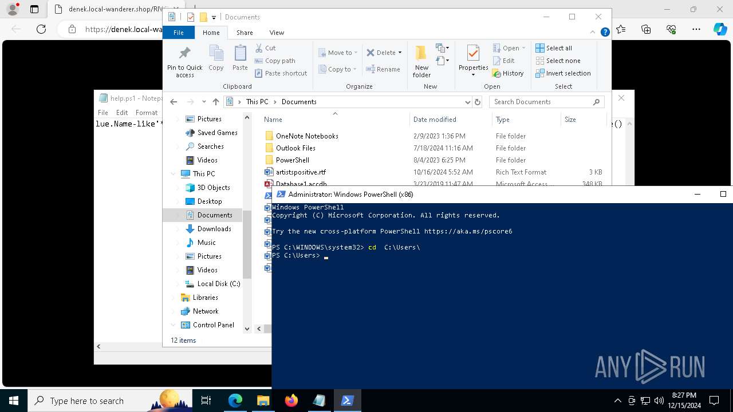Click the Edit ribbon item
733x412 pixels.
pyautogui.click(x=503, y=61)
